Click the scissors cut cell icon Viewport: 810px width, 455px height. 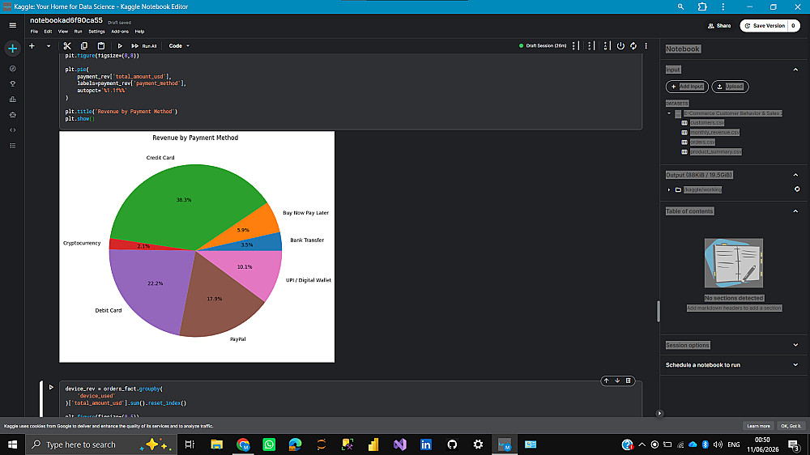pyautogui.click(x=67, y=46)
